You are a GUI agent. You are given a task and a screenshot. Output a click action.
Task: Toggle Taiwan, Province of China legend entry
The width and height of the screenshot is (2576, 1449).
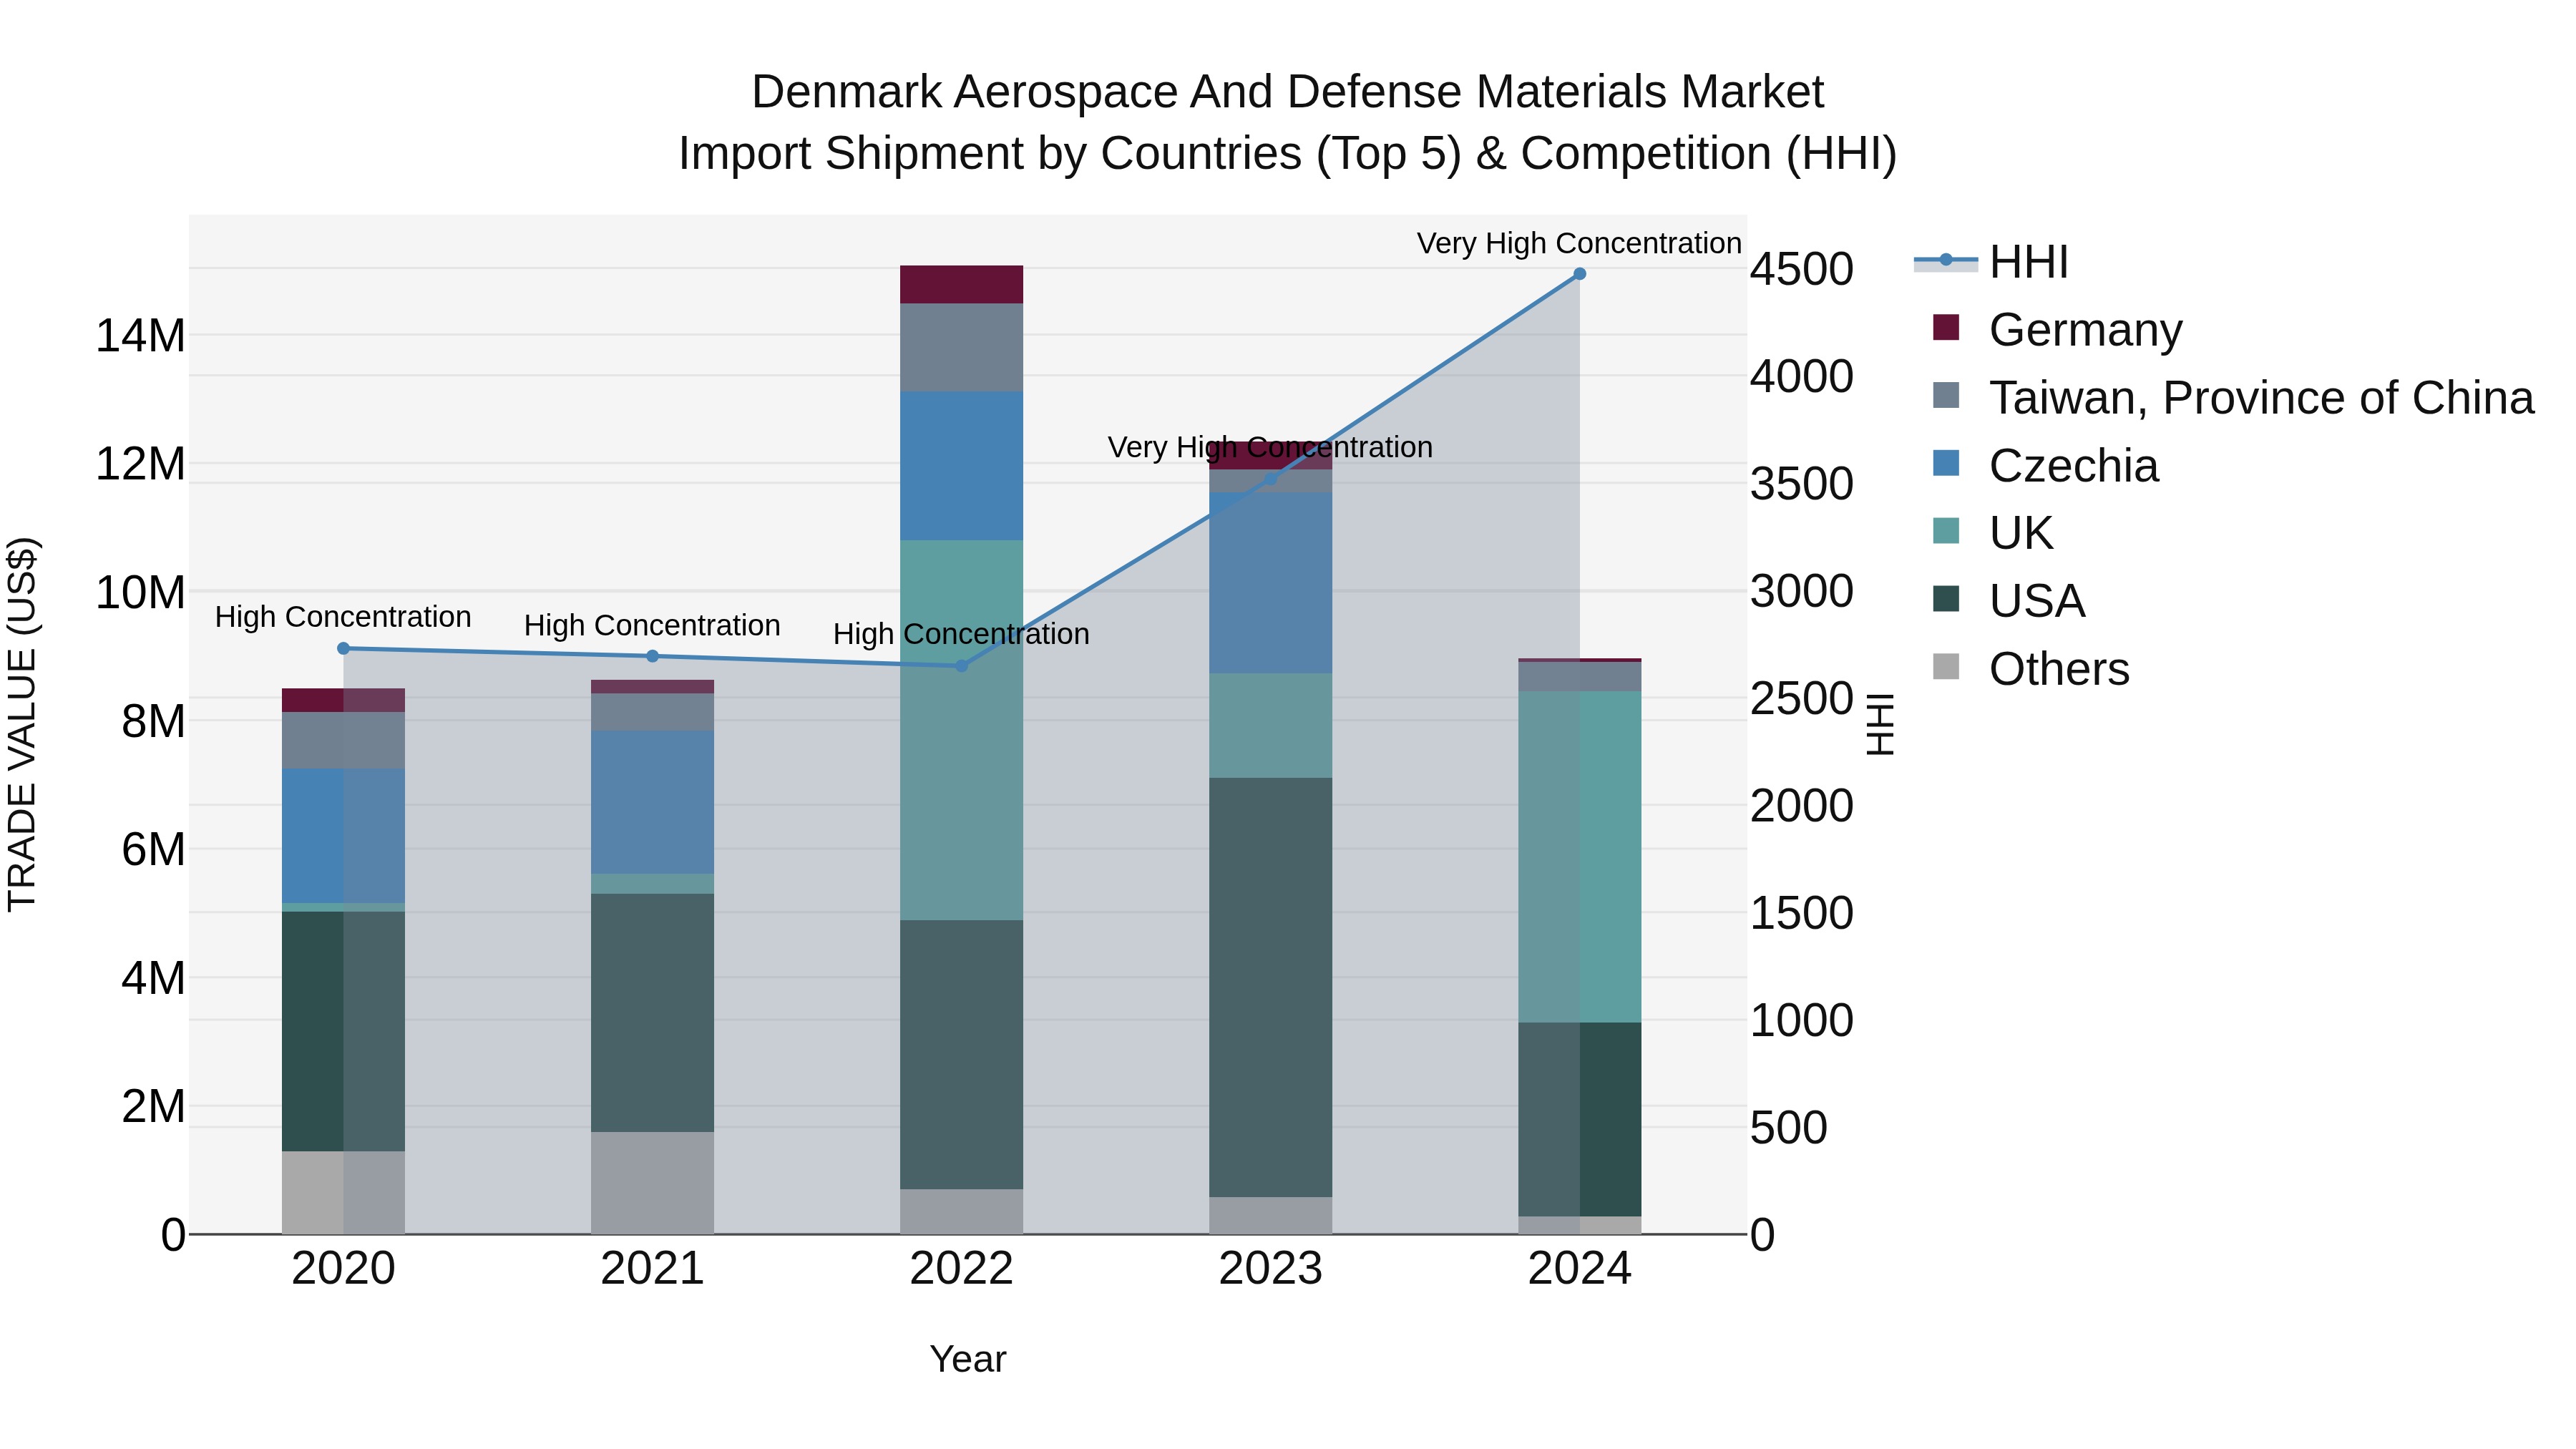(2233, 397)
